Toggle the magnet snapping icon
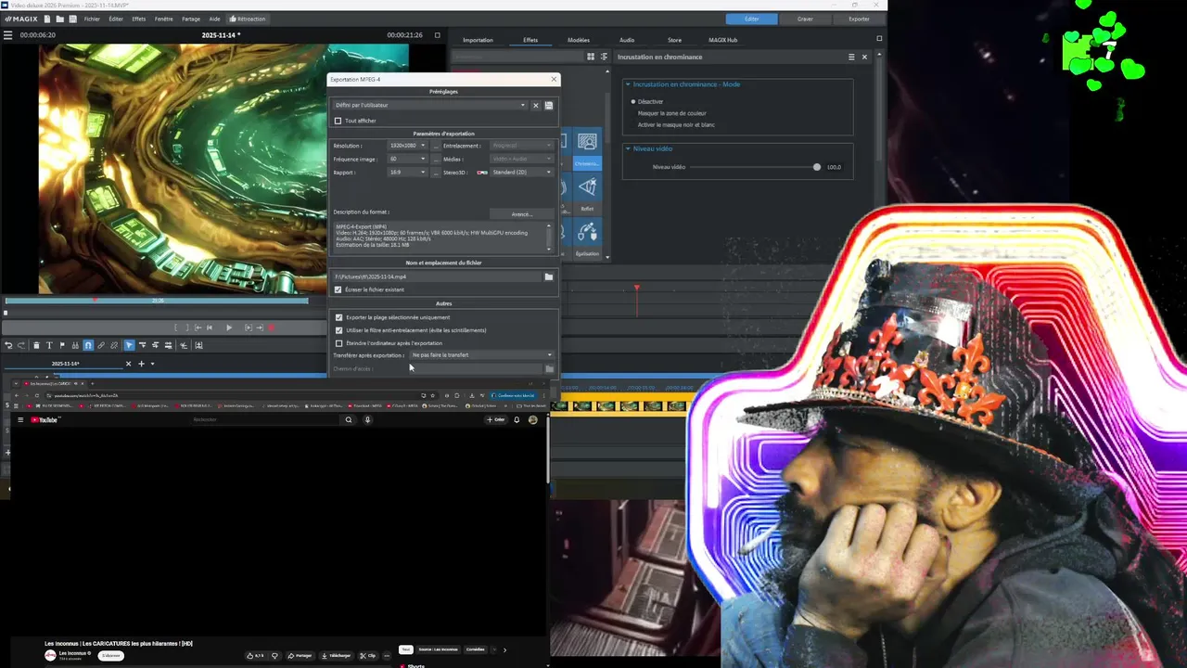 [x=88, y=345]
